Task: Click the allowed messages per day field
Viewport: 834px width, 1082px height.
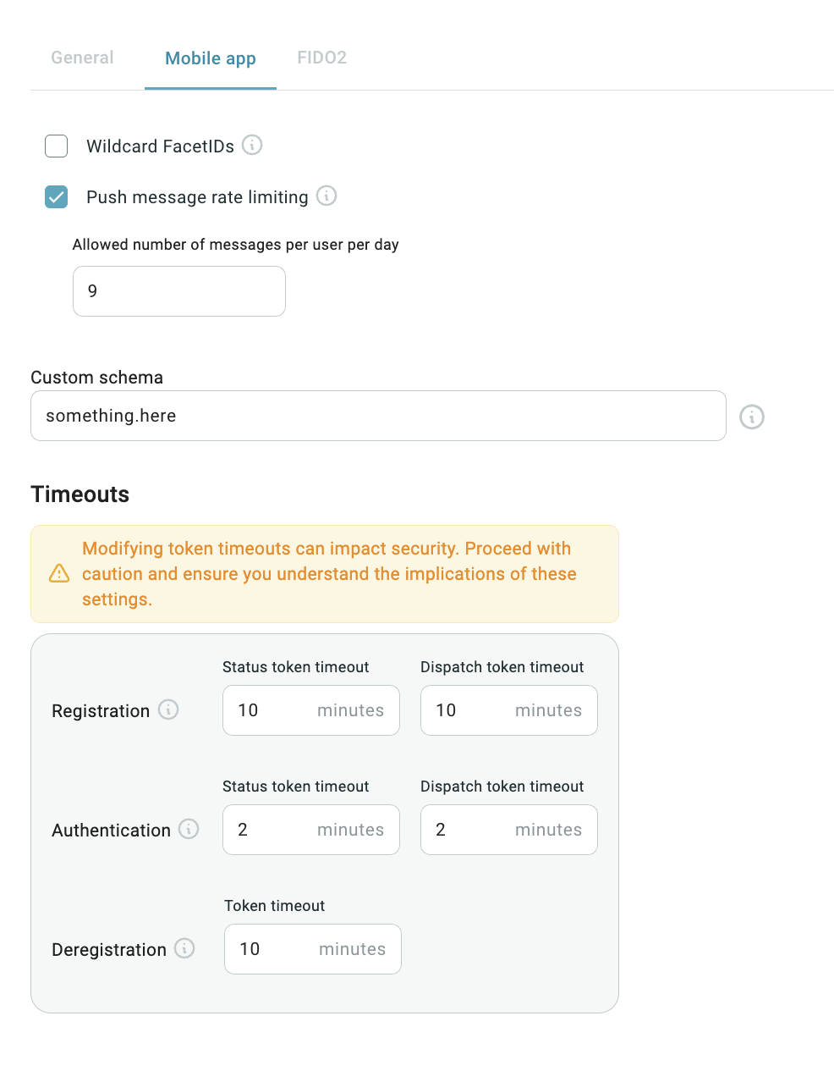Action: click(179, 291)
